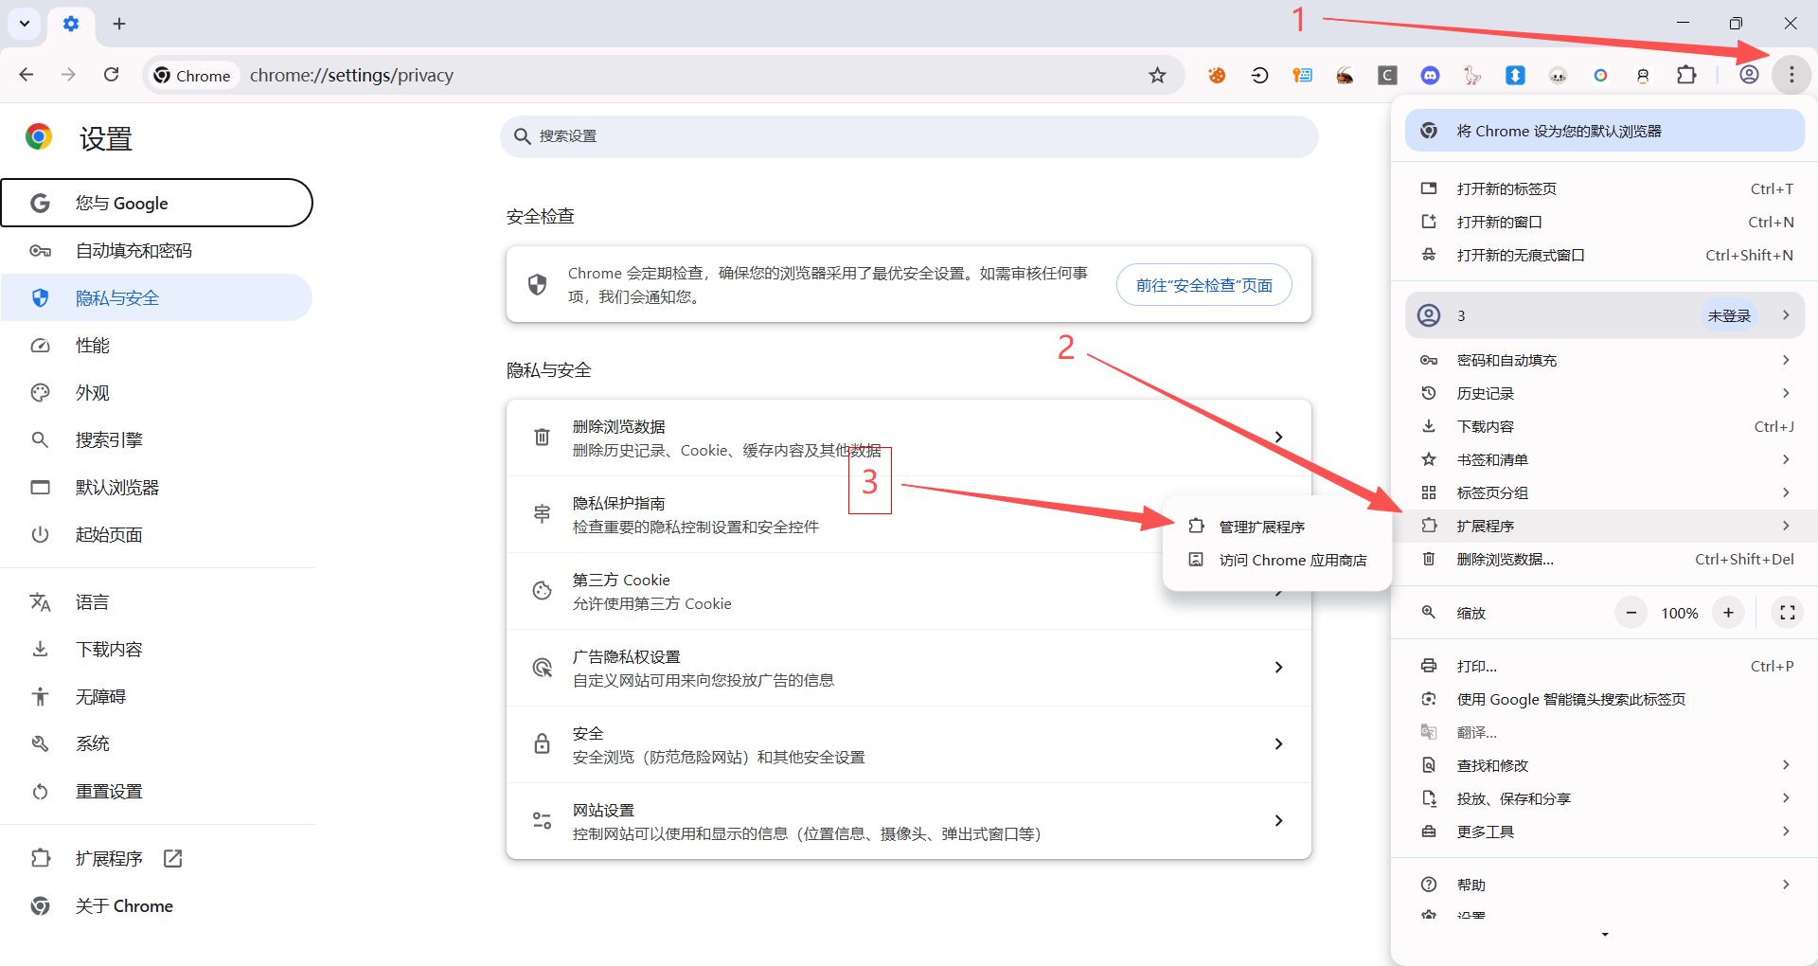The image size is (1818, 966).
Task: Open the Chrome three-dot main menu
Action: coord(1791,75)
